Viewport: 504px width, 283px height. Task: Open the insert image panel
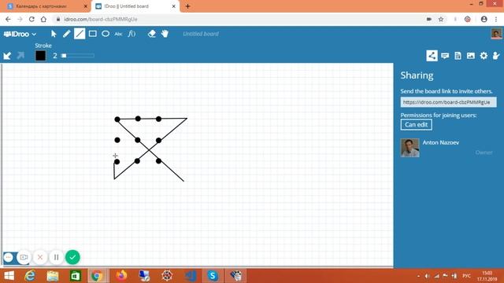[x=471, y=56]
